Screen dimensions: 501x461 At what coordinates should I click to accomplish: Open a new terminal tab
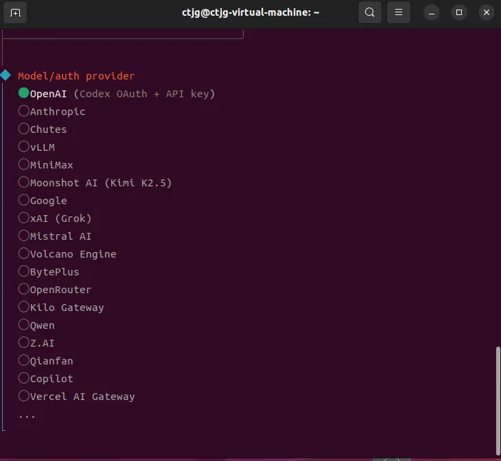coord(15,13)
